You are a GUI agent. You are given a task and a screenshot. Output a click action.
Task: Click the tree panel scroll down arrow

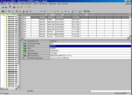(x=18, y=86)
